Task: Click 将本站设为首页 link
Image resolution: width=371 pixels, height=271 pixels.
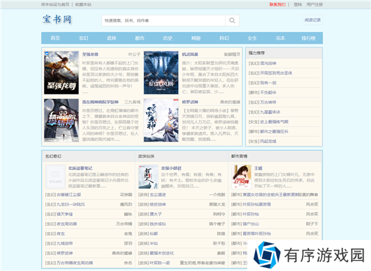Action: tap(55, 4)
